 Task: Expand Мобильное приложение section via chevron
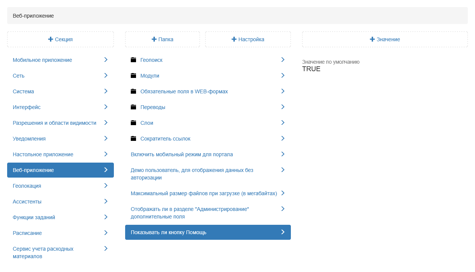click(106, 60)
